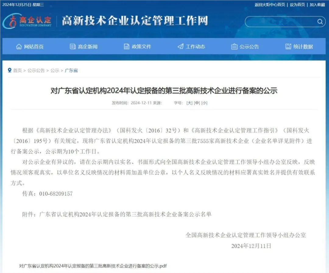Click the news icon beside 高企新闻
The height and width of the screenshot is (273, 329).
click(x=72, y=46)
